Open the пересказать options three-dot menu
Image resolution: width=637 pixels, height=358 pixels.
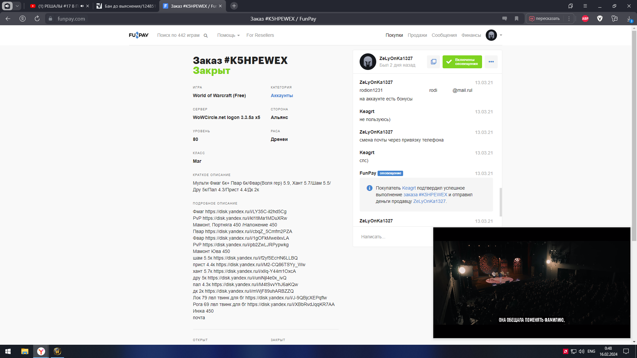pos(569,19)
